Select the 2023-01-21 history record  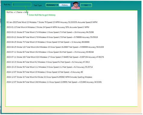[48, 27]
